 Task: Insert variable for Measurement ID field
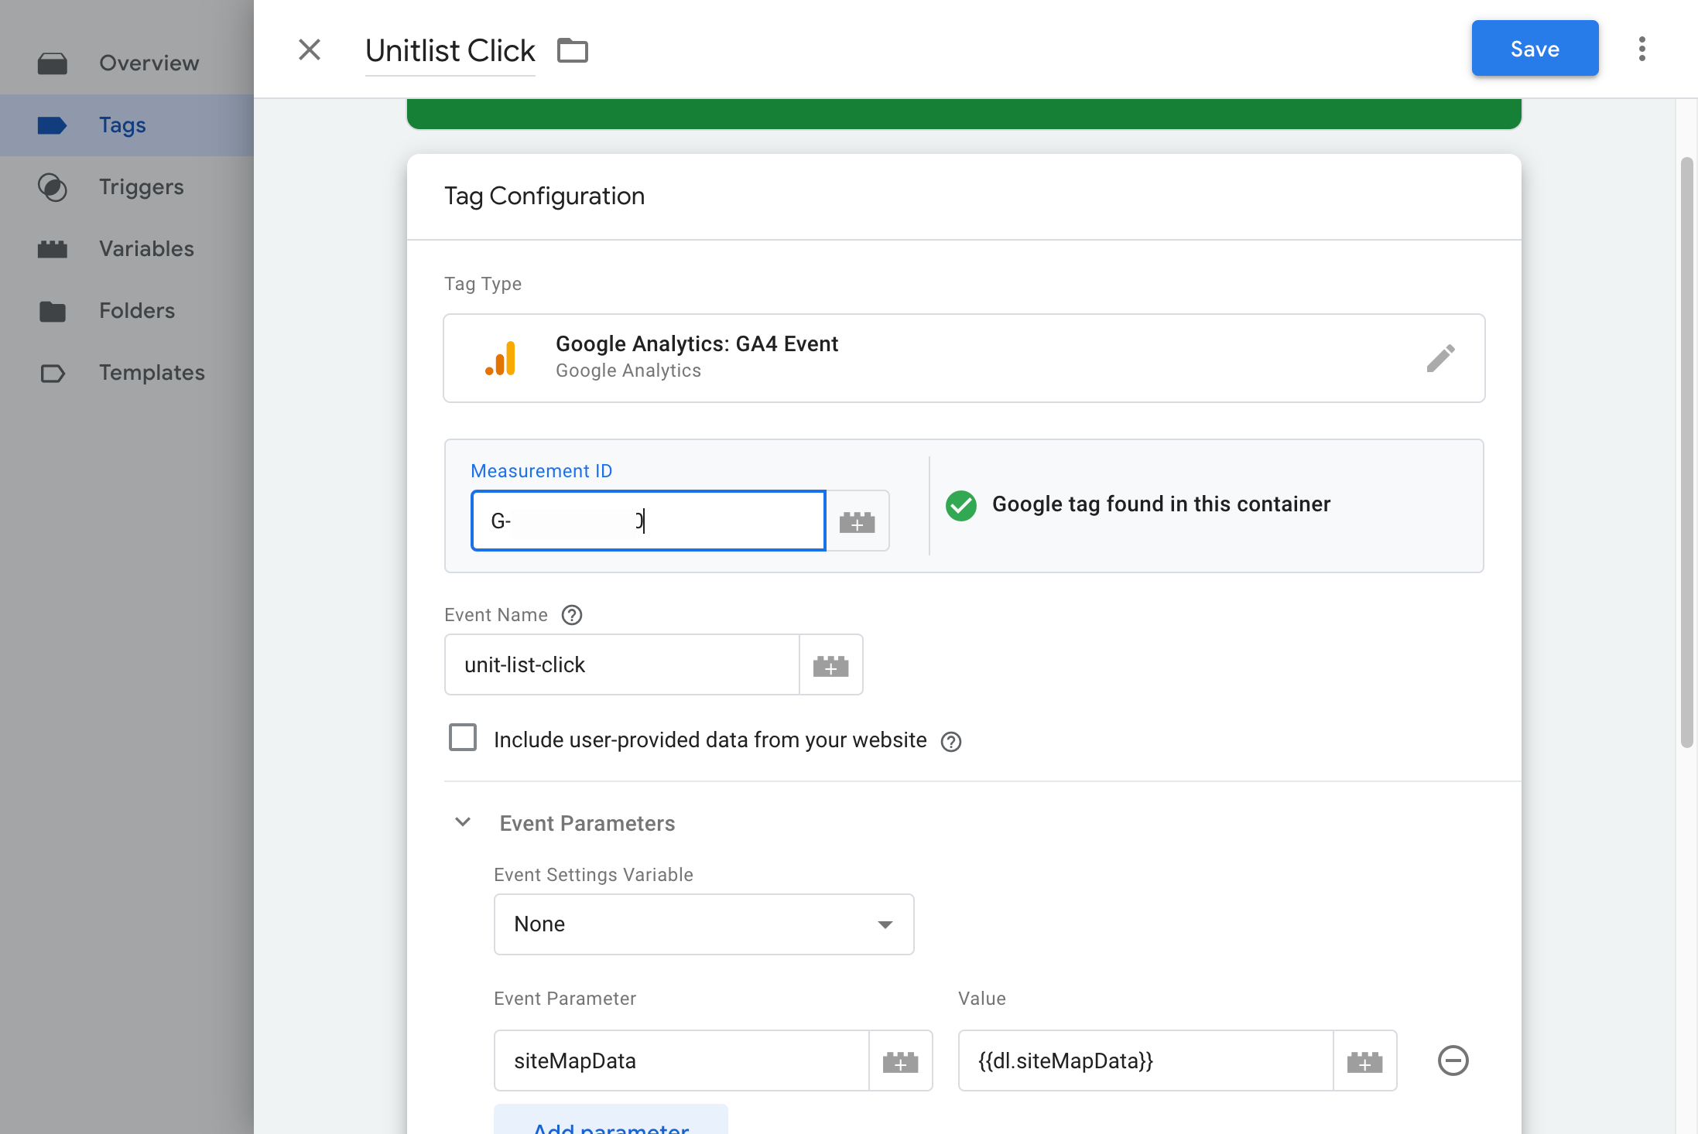[x=858, y=521]
